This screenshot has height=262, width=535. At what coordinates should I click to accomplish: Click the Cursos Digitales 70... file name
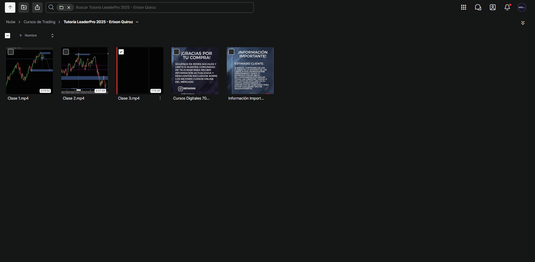[191, 98]
